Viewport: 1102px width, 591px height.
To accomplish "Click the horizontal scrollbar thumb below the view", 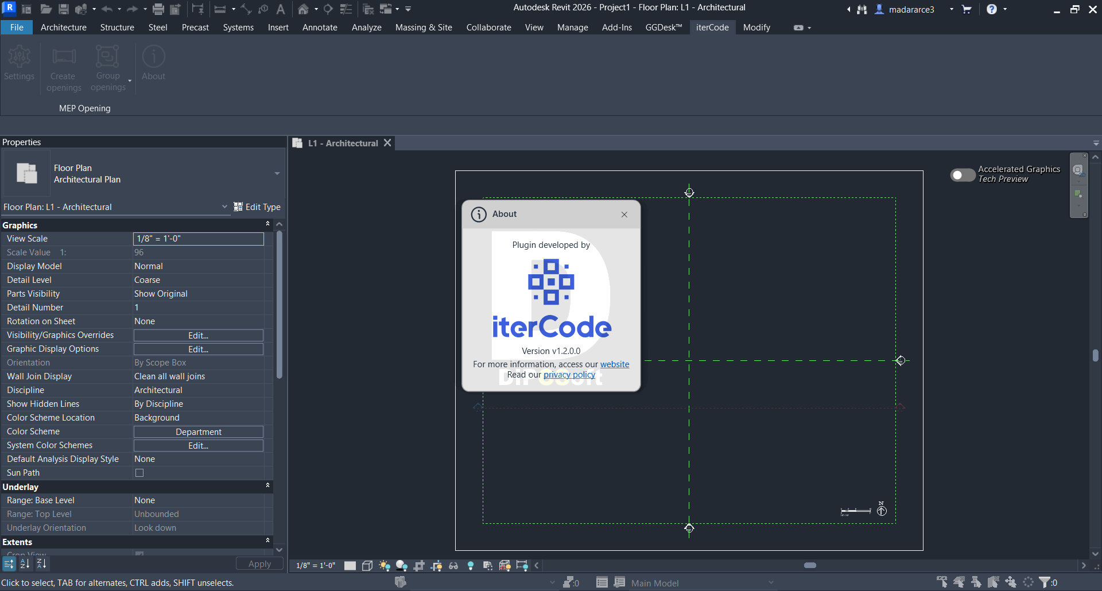I will 810,566.
